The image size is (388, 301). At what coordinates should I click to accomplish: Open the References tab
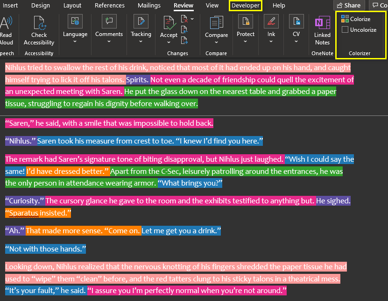pos(109,6)
